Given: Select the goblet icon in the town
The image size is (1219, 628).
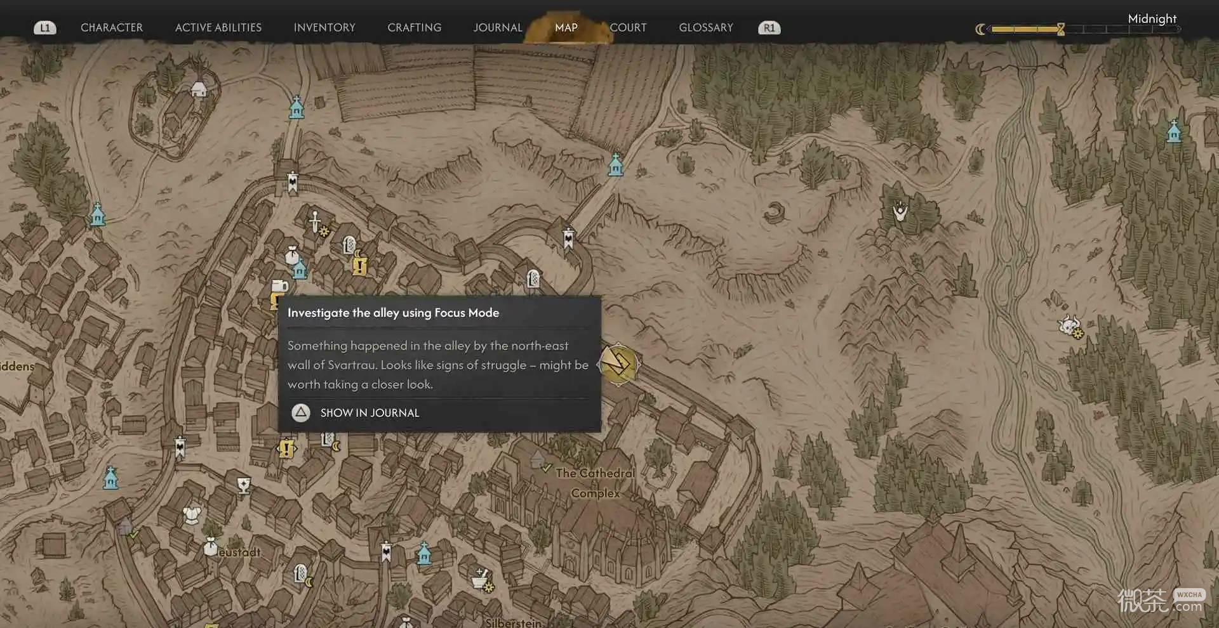Looking at the screenshot, I should point(244,485).
